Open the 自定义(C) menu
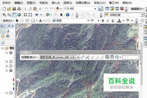This screenshot has width=147, height=98. (x=100, y=3)
